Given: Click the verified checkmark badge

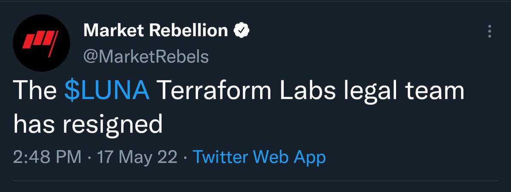Looking at the screenshot, I should (242, 30).
